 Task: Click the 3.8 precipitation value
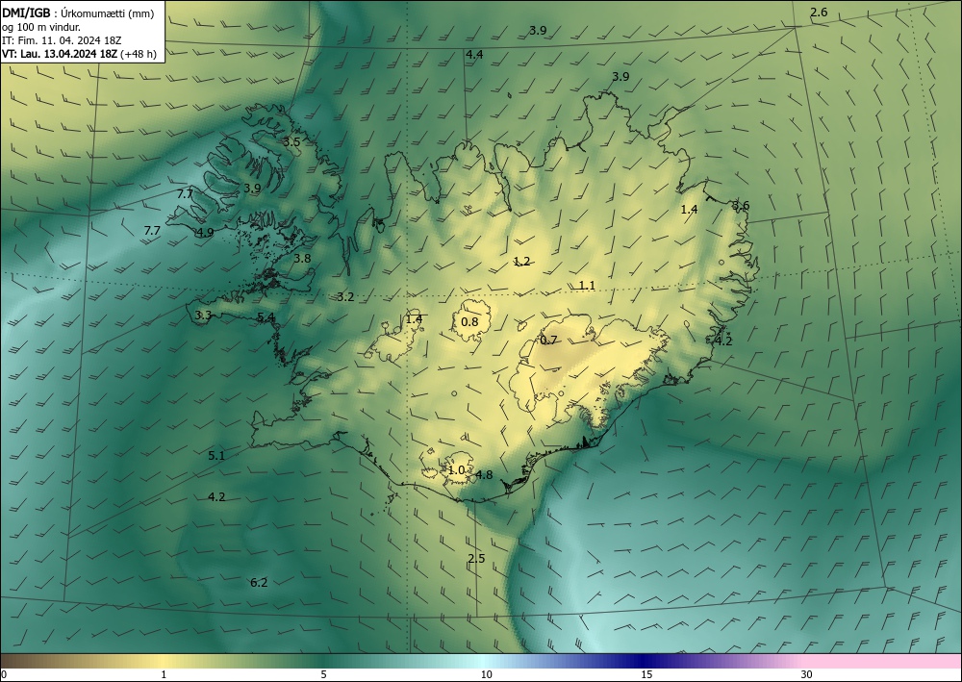click(302, 258)
